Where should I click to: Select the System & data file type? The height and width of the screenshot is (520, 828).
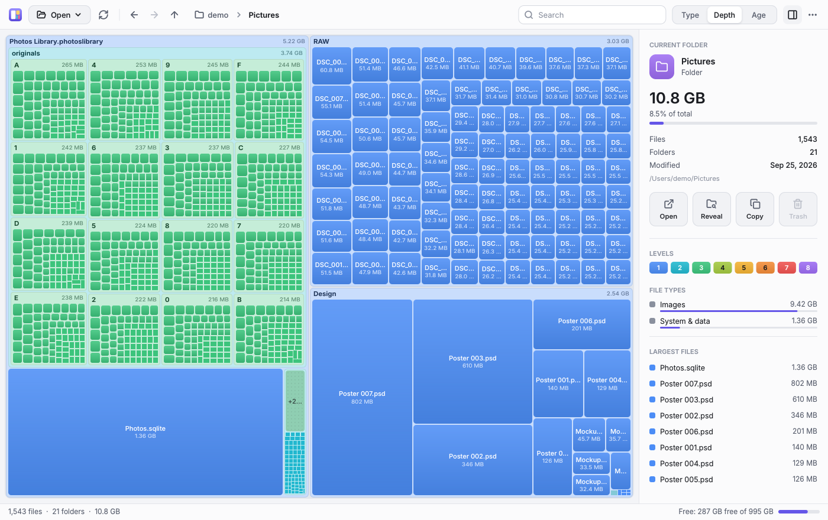[x=733, y=321]
